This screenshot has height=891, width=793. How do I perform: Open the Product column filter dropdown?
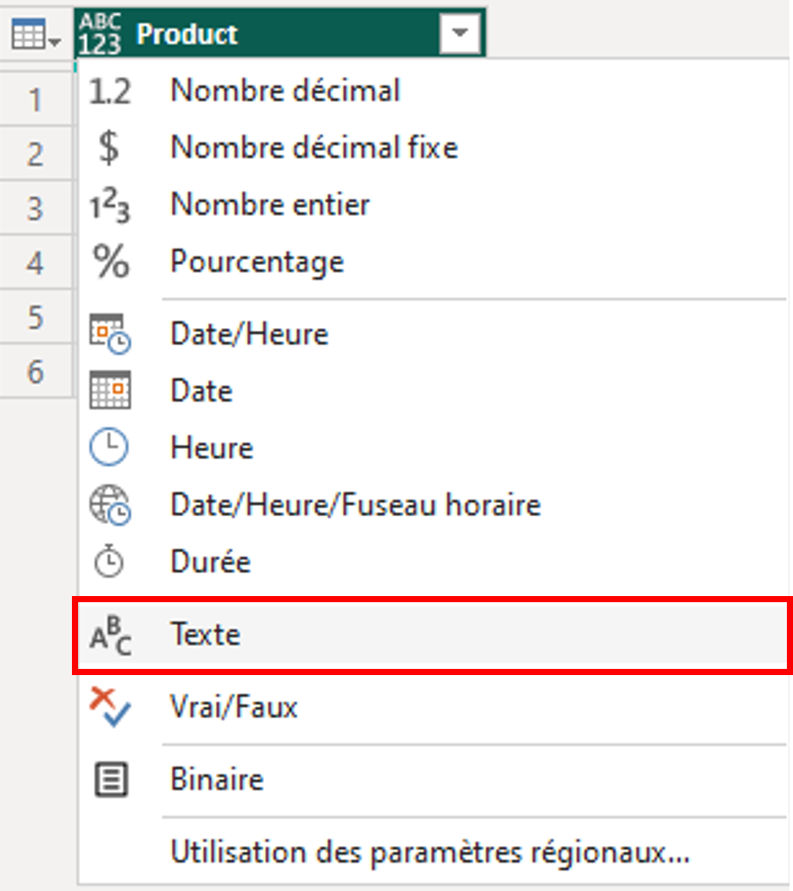[461, 34]
